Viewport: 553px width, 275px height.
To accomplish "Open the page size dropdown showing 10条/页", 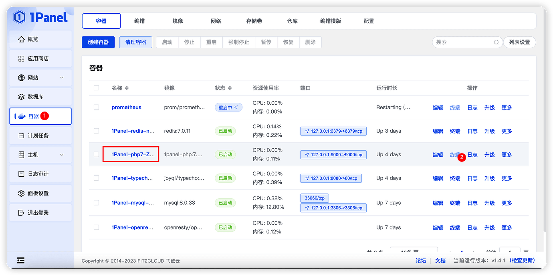I will [x=415, y=250].
